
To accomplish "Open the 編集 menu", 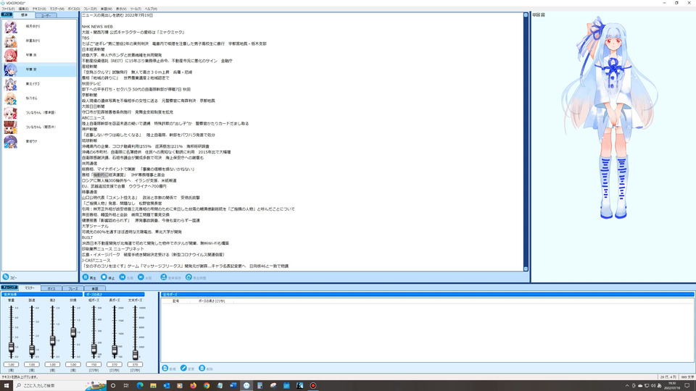I will point(23,9).
